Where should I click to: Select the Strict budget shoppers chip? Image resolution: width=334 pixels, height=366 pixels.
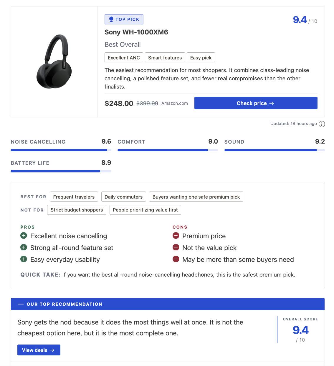tap(77, 210)
